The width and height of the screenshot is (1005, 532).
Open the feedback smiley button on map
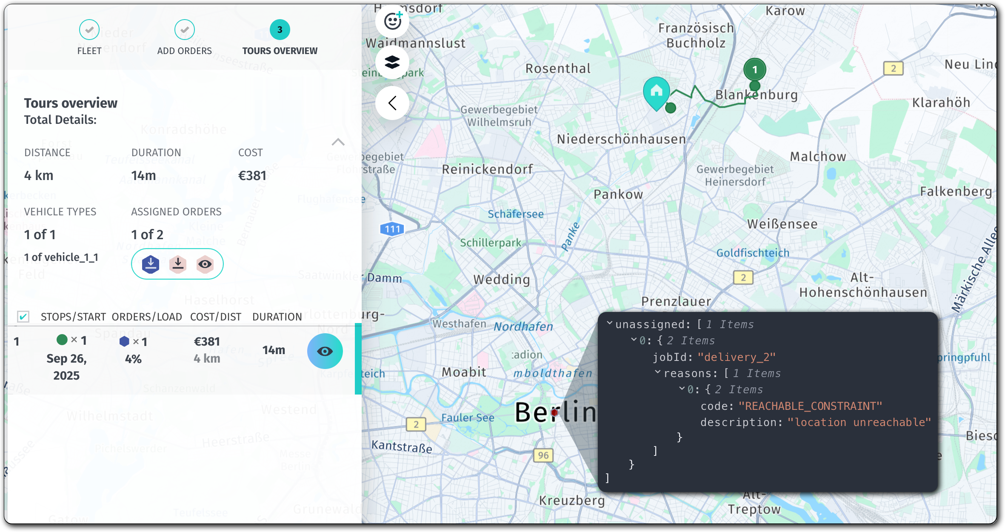pos(392,21)
